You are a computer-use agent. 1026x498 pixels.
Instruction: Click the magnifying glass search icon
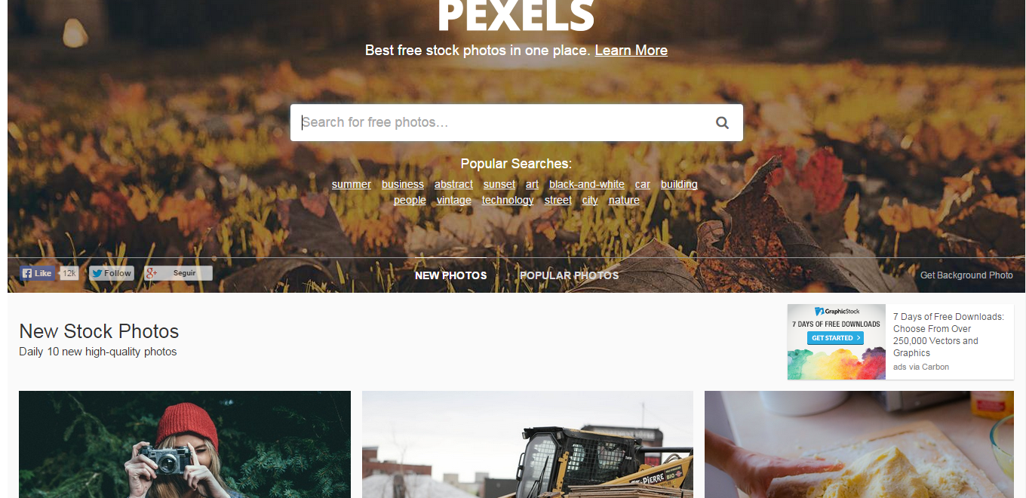722,123
